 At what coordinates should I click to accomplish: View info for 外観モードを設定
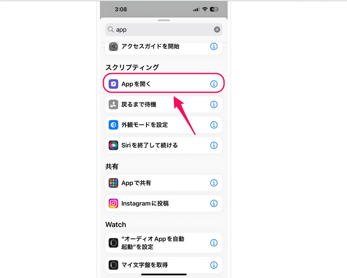(x=214, y=125)
